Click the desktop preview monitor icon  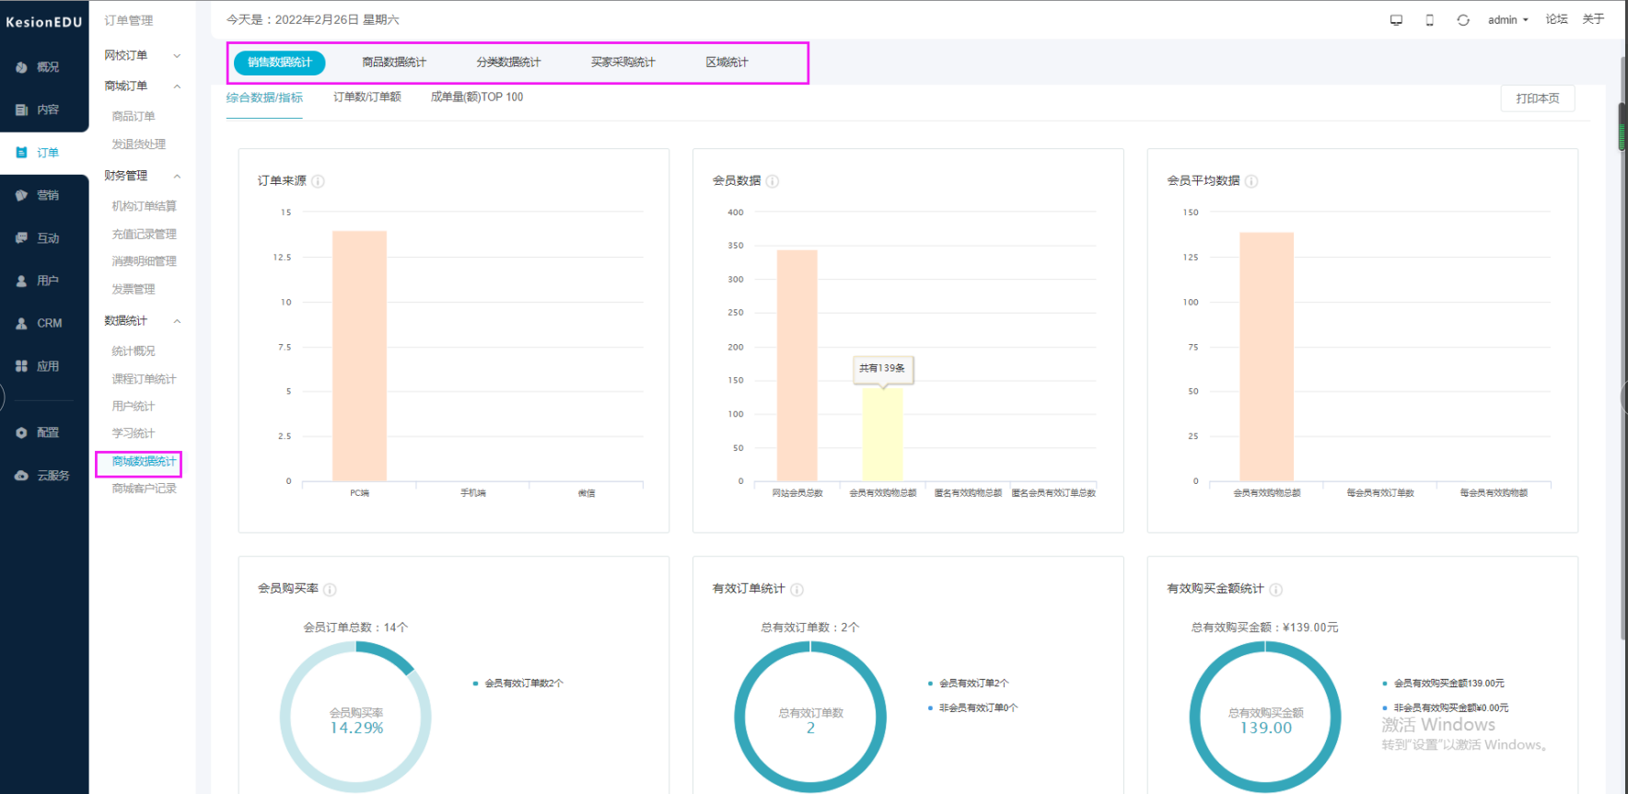pyautogui.click(x=1396, y=20)
